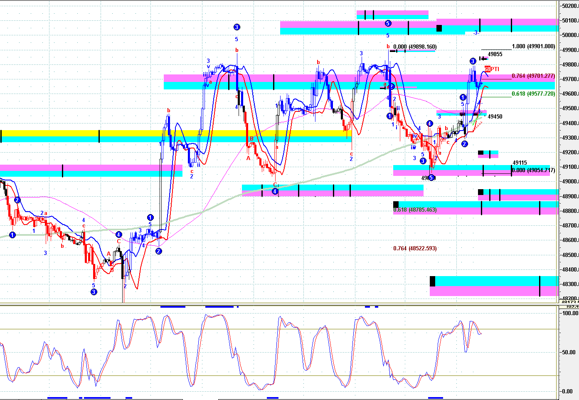
Task: Click the red letter B wave label
Action: click(x=251, y=138)
